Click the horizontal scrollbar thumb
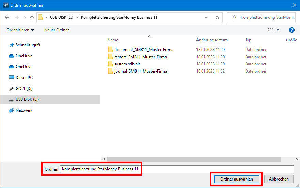300x188 pixels. click(x=194, y=159)
